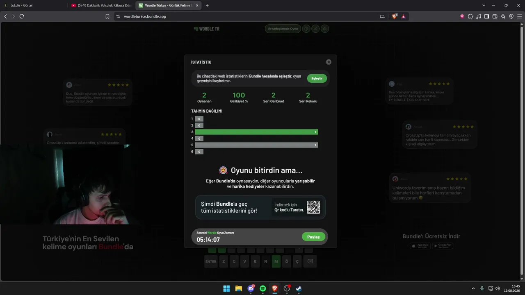
Task: Open the Leo AI sparkle icon
Action: point(503,16)
